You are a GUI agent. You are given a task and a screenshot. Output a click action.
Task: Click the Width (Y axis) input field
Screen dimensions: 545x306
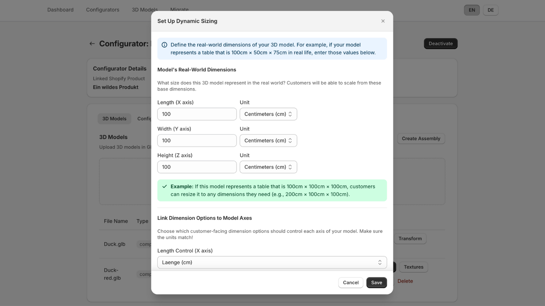197,141
